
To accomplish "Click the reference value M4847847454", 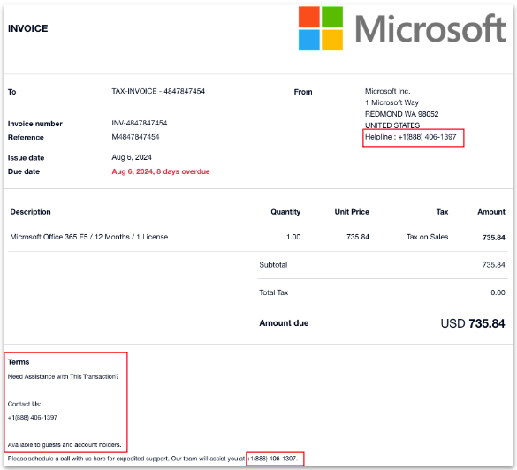I will click(x=135, y=137).
